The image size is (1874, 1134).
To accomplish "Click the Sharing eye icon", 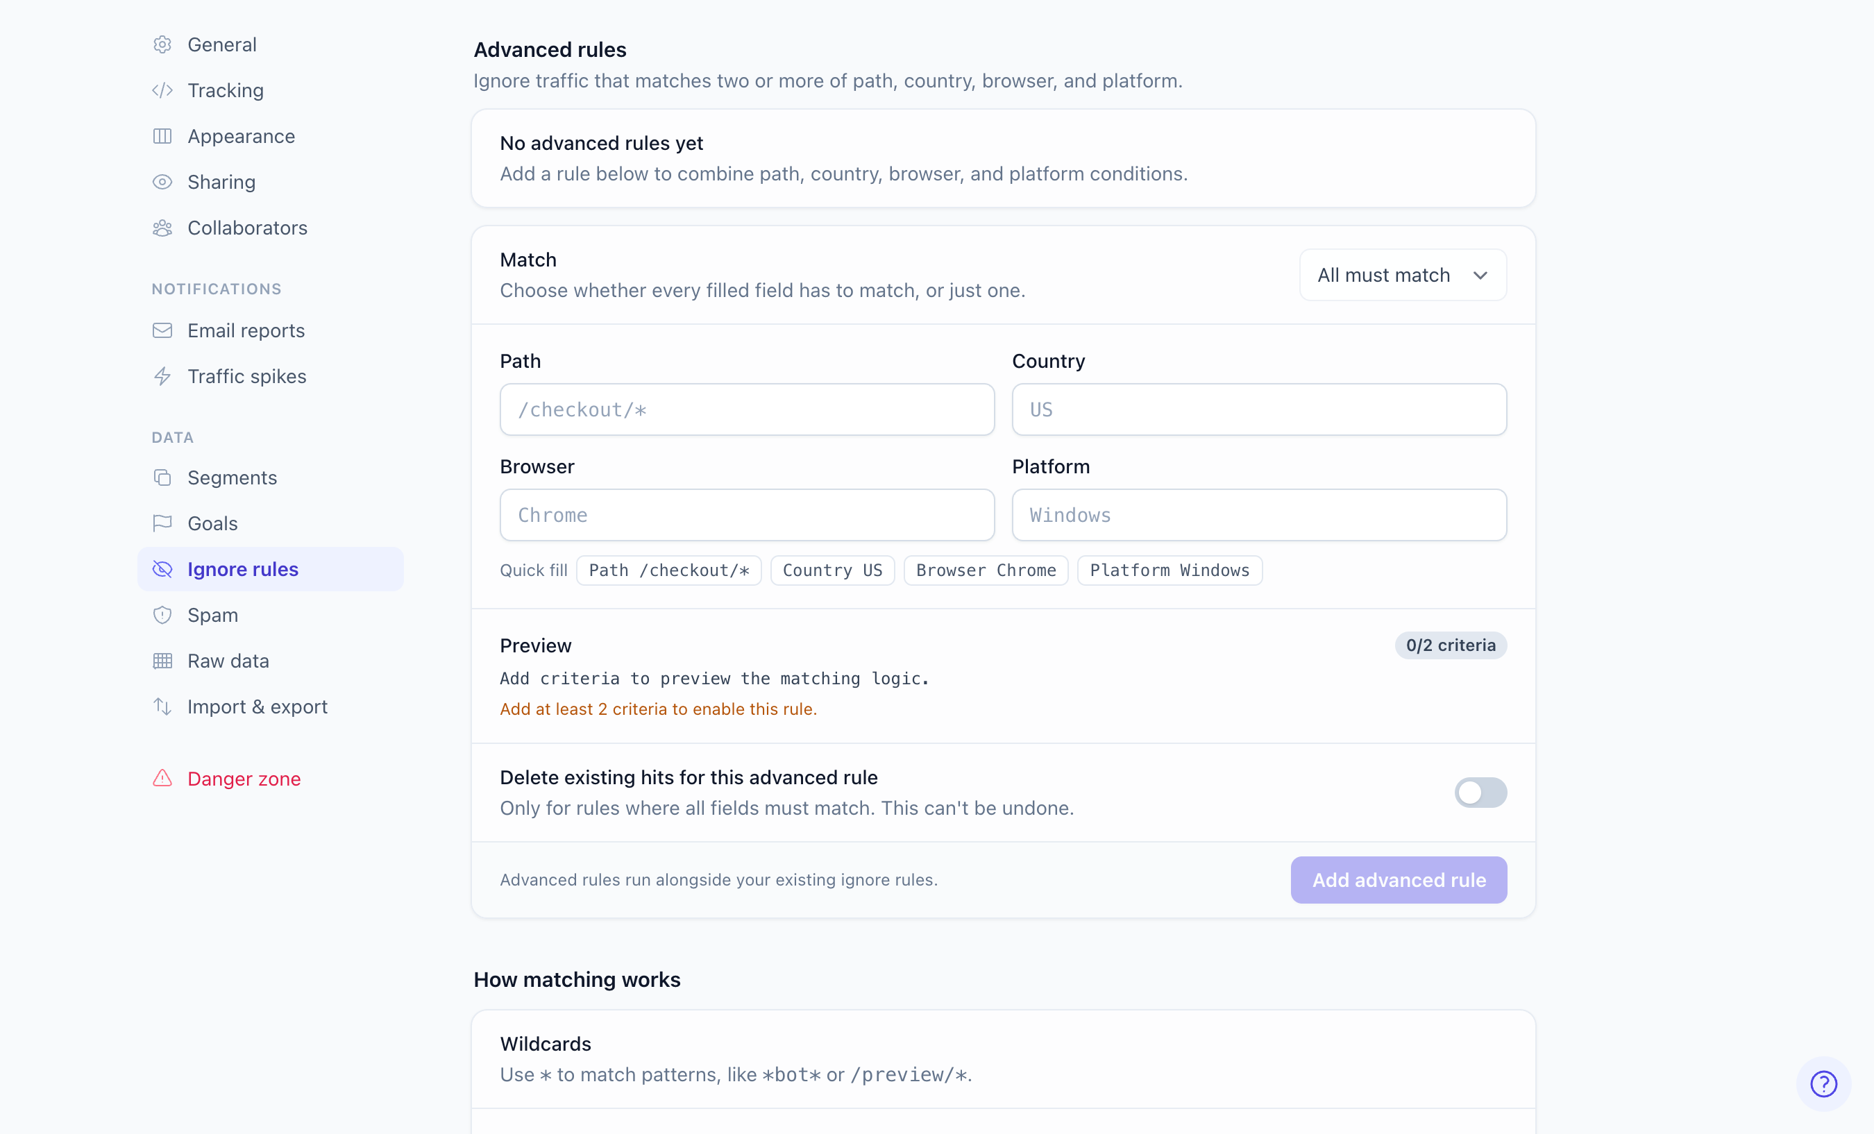I will click(162, 182).
